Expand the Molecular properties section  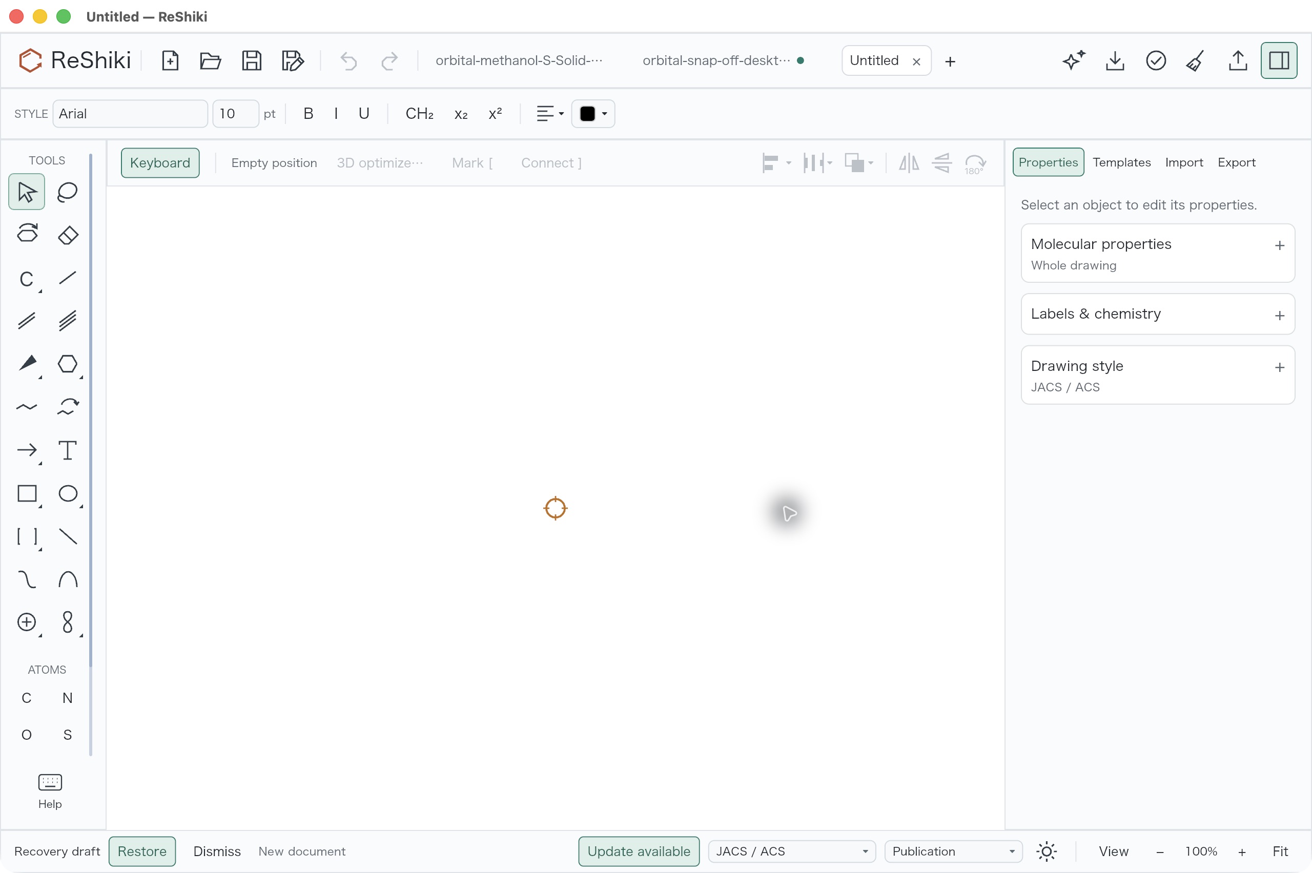(x=1157, y=253)
